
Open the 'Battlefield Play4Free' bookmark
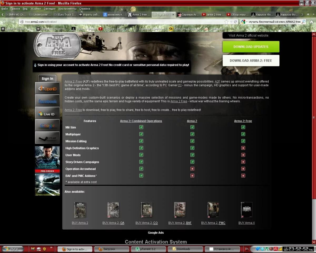click(x=53, y=29)
